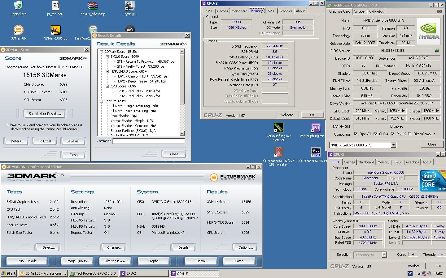This screenshot has height=278, width=446.
Task: Click Validate in memory CPU-Z window
Action: coord(287,115)
